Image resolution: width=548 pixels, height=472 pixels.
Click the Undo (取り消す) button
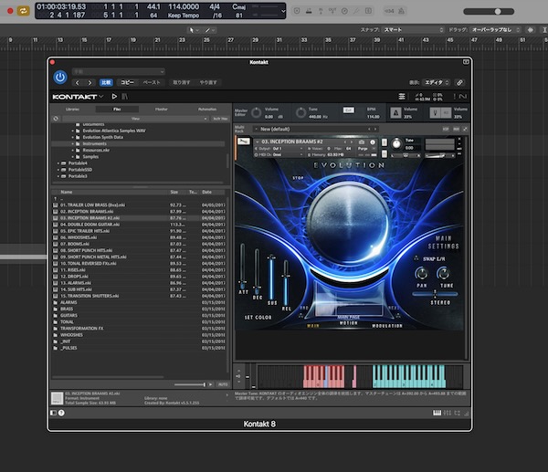182,83
